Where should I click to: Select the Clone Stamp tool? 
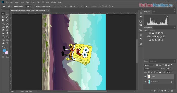click(3, 27)
